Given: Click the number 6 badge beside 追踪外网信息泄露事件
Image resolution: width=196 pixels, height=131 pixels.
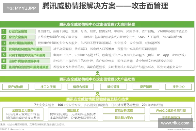Looking at the screenshot, I should click(4, 61).
